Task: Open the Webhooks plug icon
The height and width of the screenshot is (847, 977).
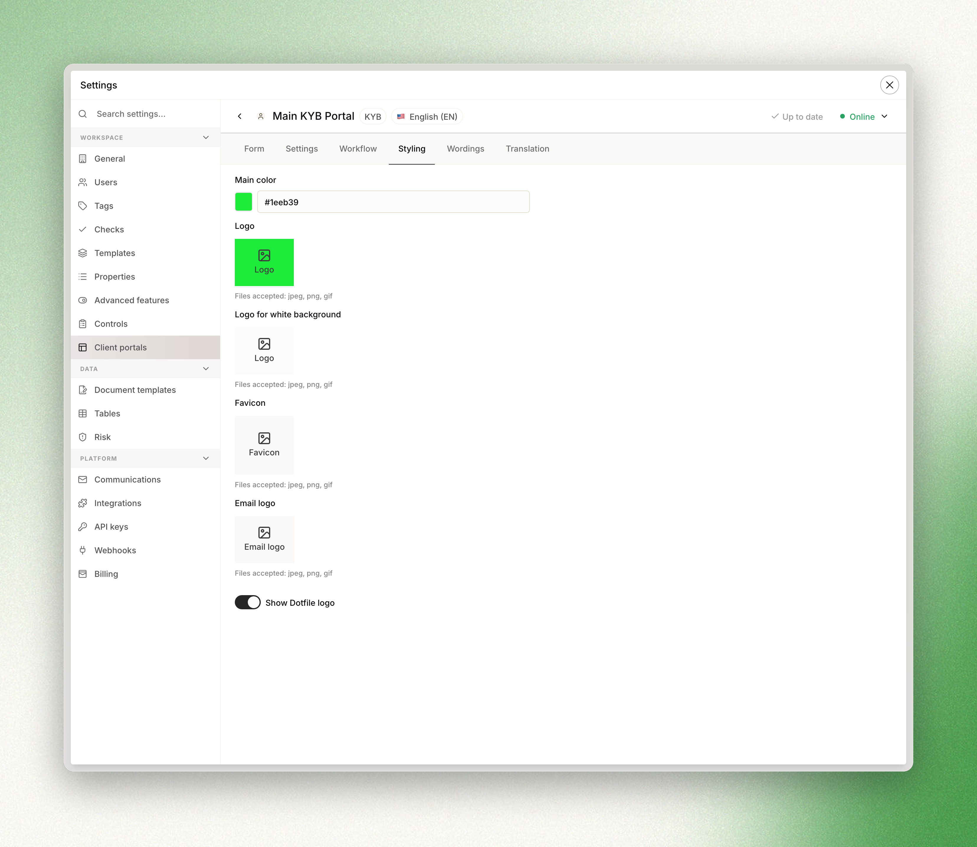Action: [x=83, y=550]
